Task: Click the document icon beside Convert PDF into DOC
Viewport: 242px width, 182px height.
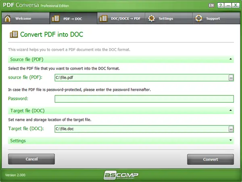Action: [x=14, y=34]
